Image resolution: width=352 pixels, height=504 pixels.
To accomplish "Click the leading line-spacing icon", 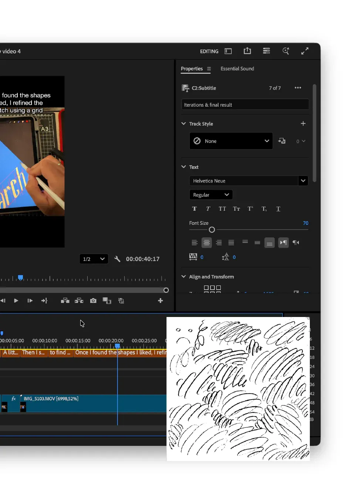I will 225,257.
